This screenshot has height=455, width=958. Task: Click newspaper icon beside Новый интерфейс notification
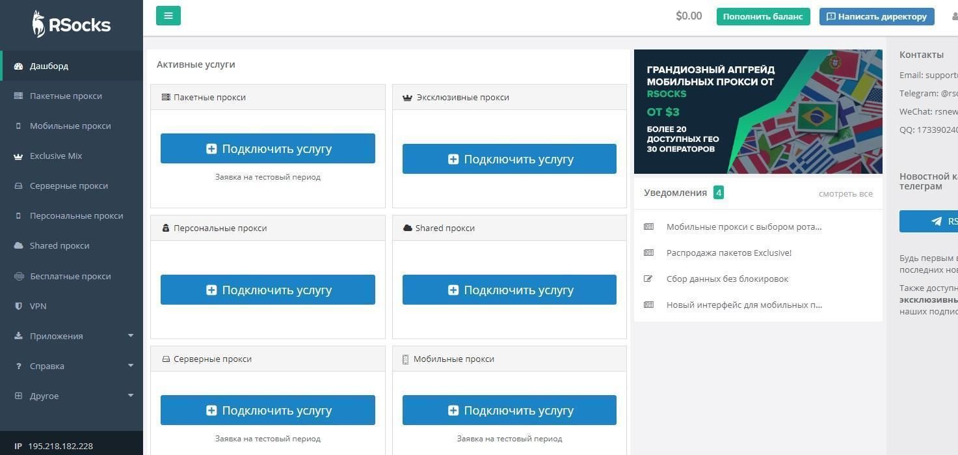click(x=648, y=305)
